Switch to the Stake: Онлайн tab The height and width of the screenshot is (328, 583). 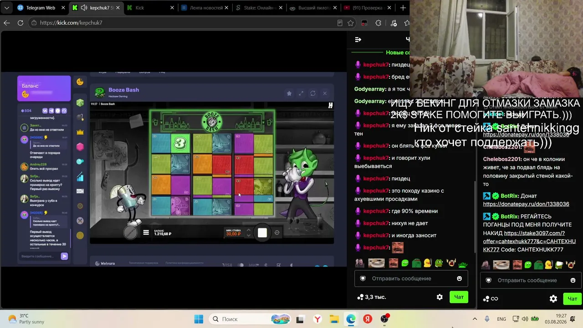[x=260, y=8]
